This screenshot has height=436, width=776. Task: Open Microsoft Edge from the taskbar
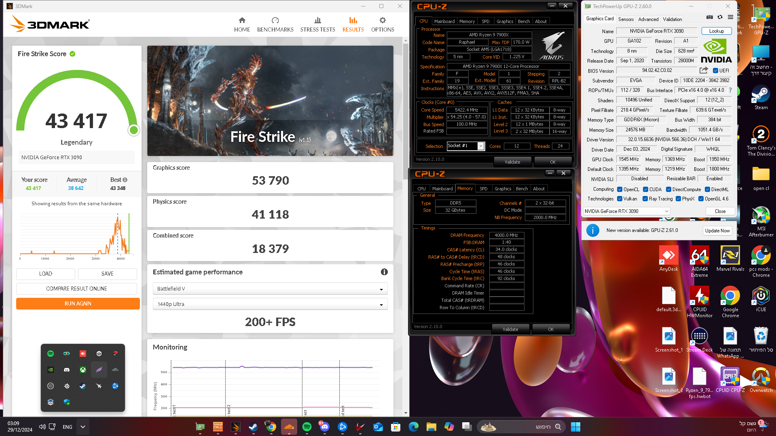click(413, 427)
